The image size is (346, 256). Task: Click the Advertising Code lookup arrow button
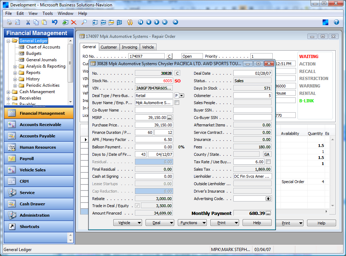pos(268,199)
